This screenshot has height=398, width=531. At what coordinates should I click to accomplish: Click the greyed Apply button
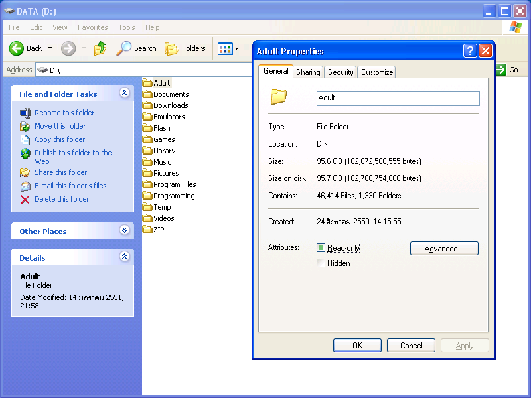[465, 345]
